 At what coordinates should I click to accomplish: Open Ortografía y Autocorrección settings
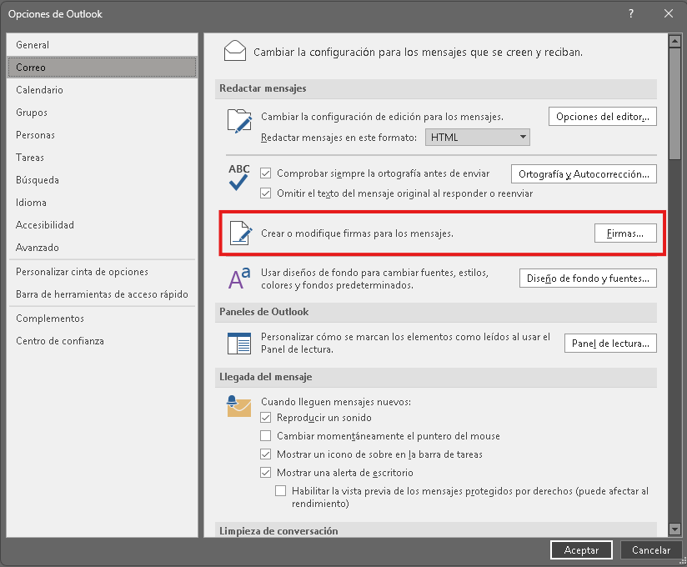(584, 174)
